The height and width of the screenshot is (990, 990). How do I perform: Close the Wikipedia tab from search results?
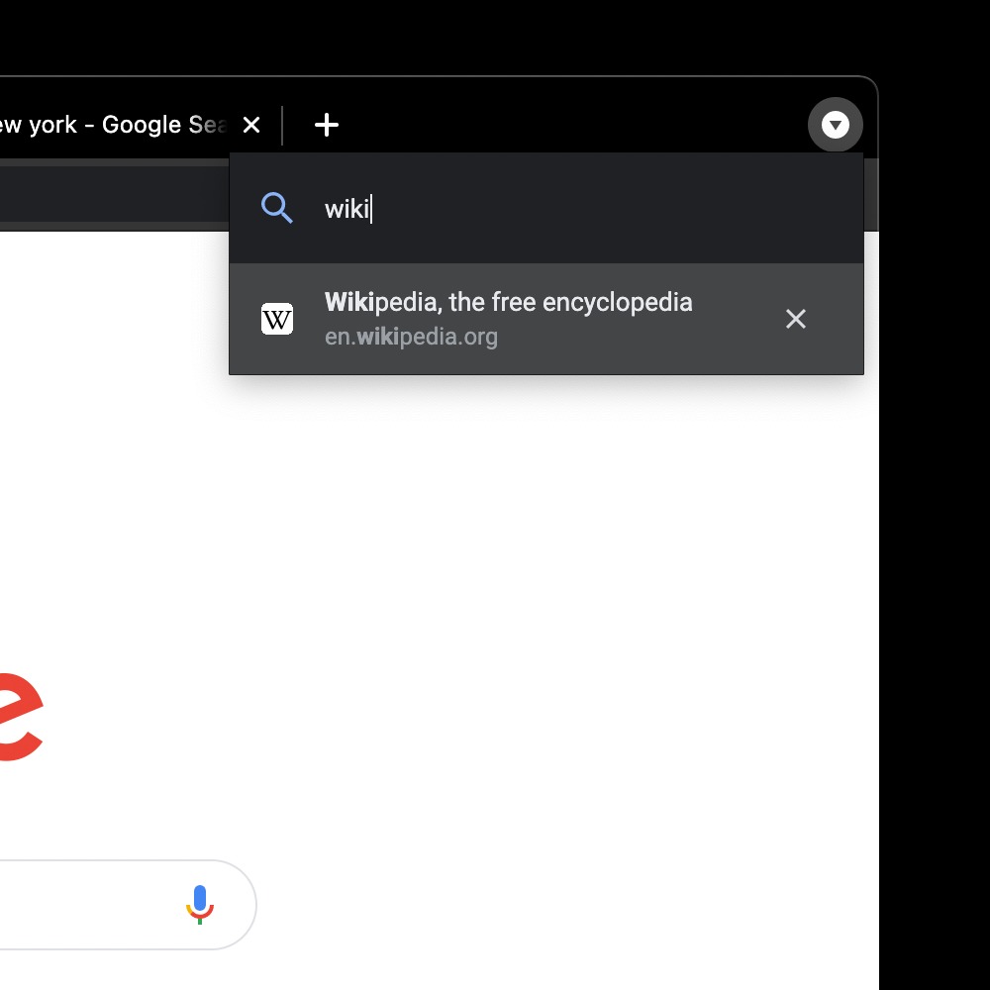click(x=796, y=319)
